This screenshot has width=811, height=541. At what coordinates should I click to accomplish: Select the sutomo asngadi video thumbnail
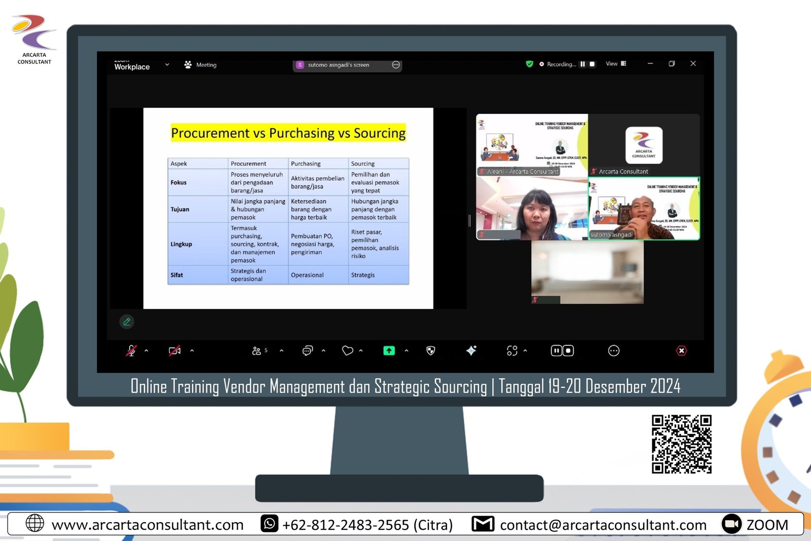pos(644,208)
